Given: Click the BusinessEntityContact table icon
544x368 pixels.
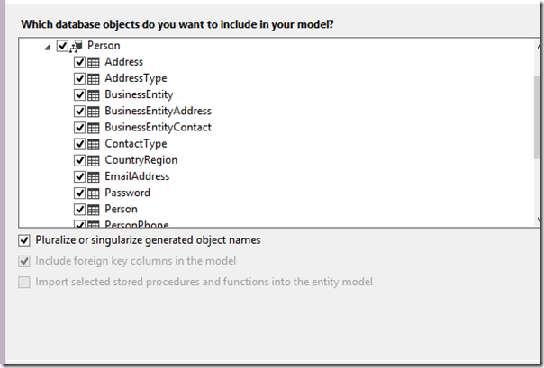Looking at the screenshot, I should click(x=94, y=127).
